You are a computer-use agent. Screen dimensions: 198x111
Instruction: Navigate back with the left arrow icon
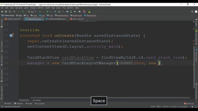tap(15, 12)
